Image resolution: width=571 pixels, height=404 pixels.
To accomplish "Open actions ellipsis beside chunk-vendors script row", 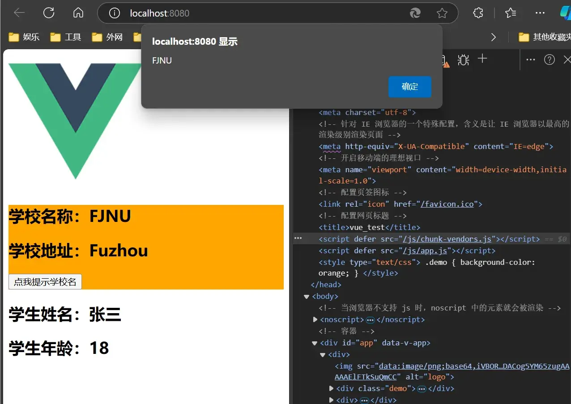I will (297, 239).
